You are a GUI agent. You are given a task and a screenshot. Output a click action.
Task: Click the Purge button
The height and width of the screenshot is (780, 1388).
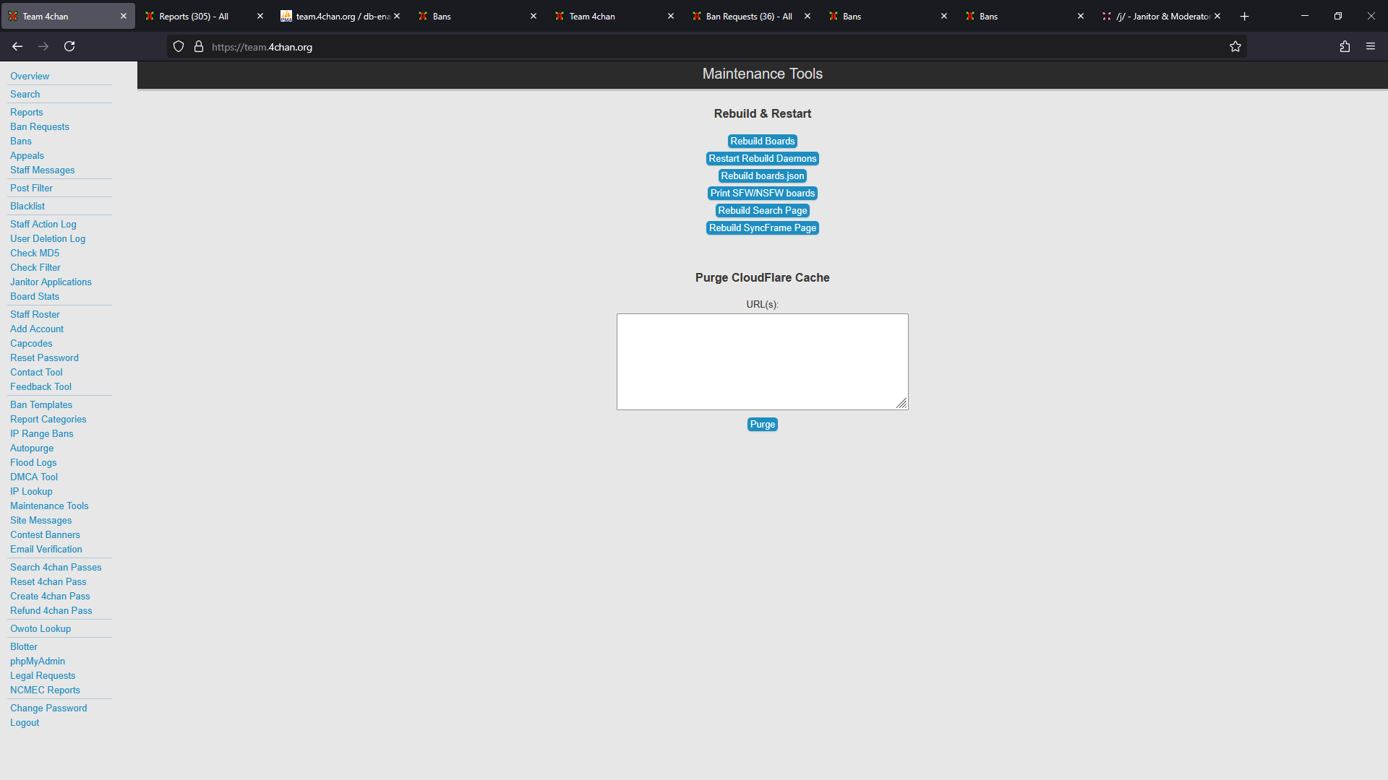coord(762,424)
